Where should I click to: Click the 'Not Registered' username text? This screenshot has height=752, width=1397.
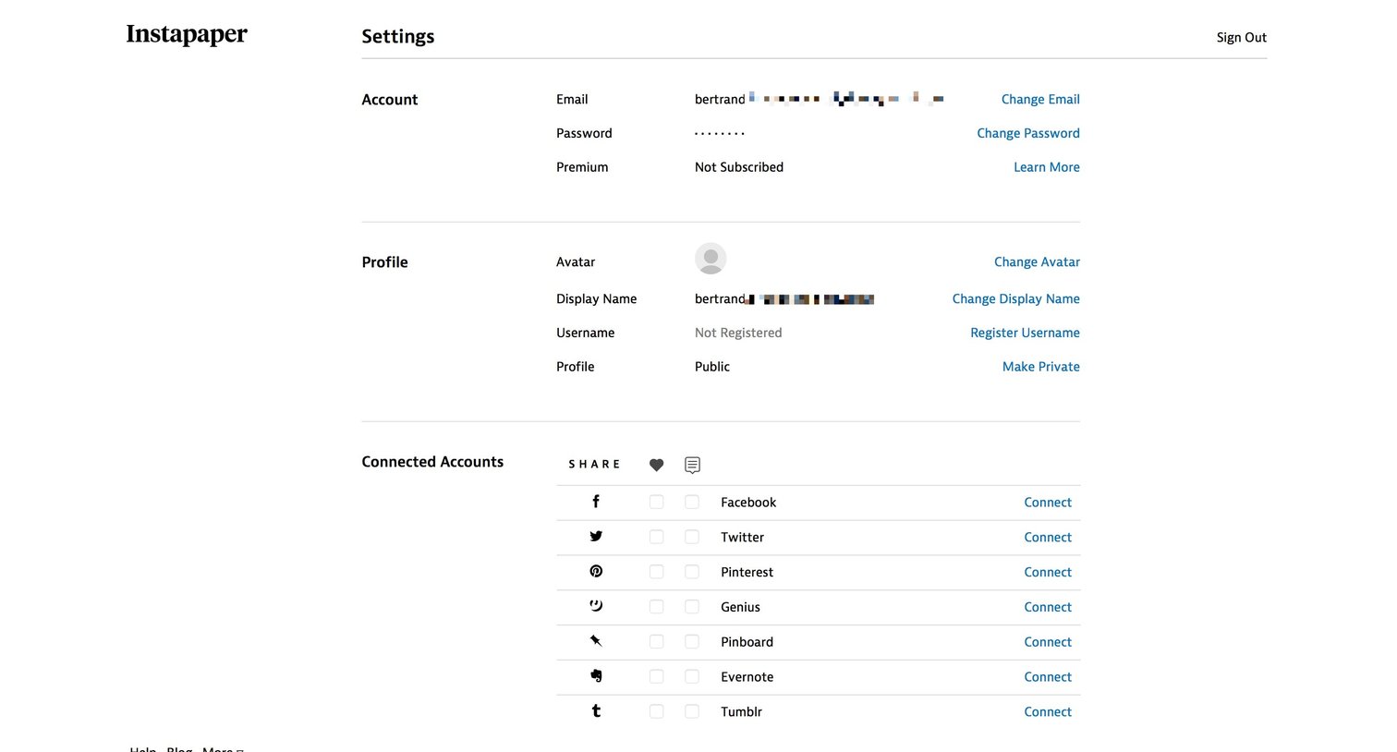(x=738, y=333)
